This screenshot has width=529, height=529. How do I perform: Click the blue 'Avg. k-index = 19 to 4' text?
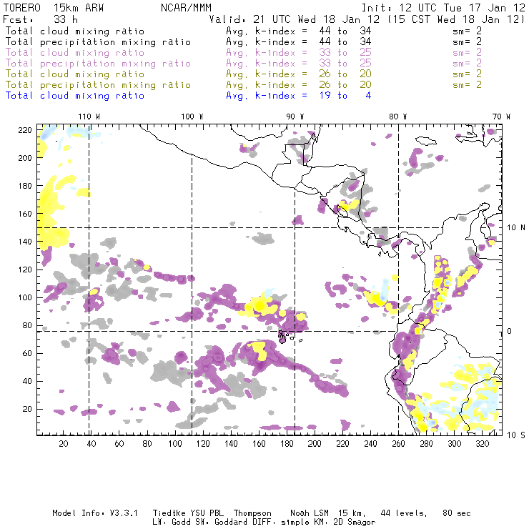[x=299, y=96]
